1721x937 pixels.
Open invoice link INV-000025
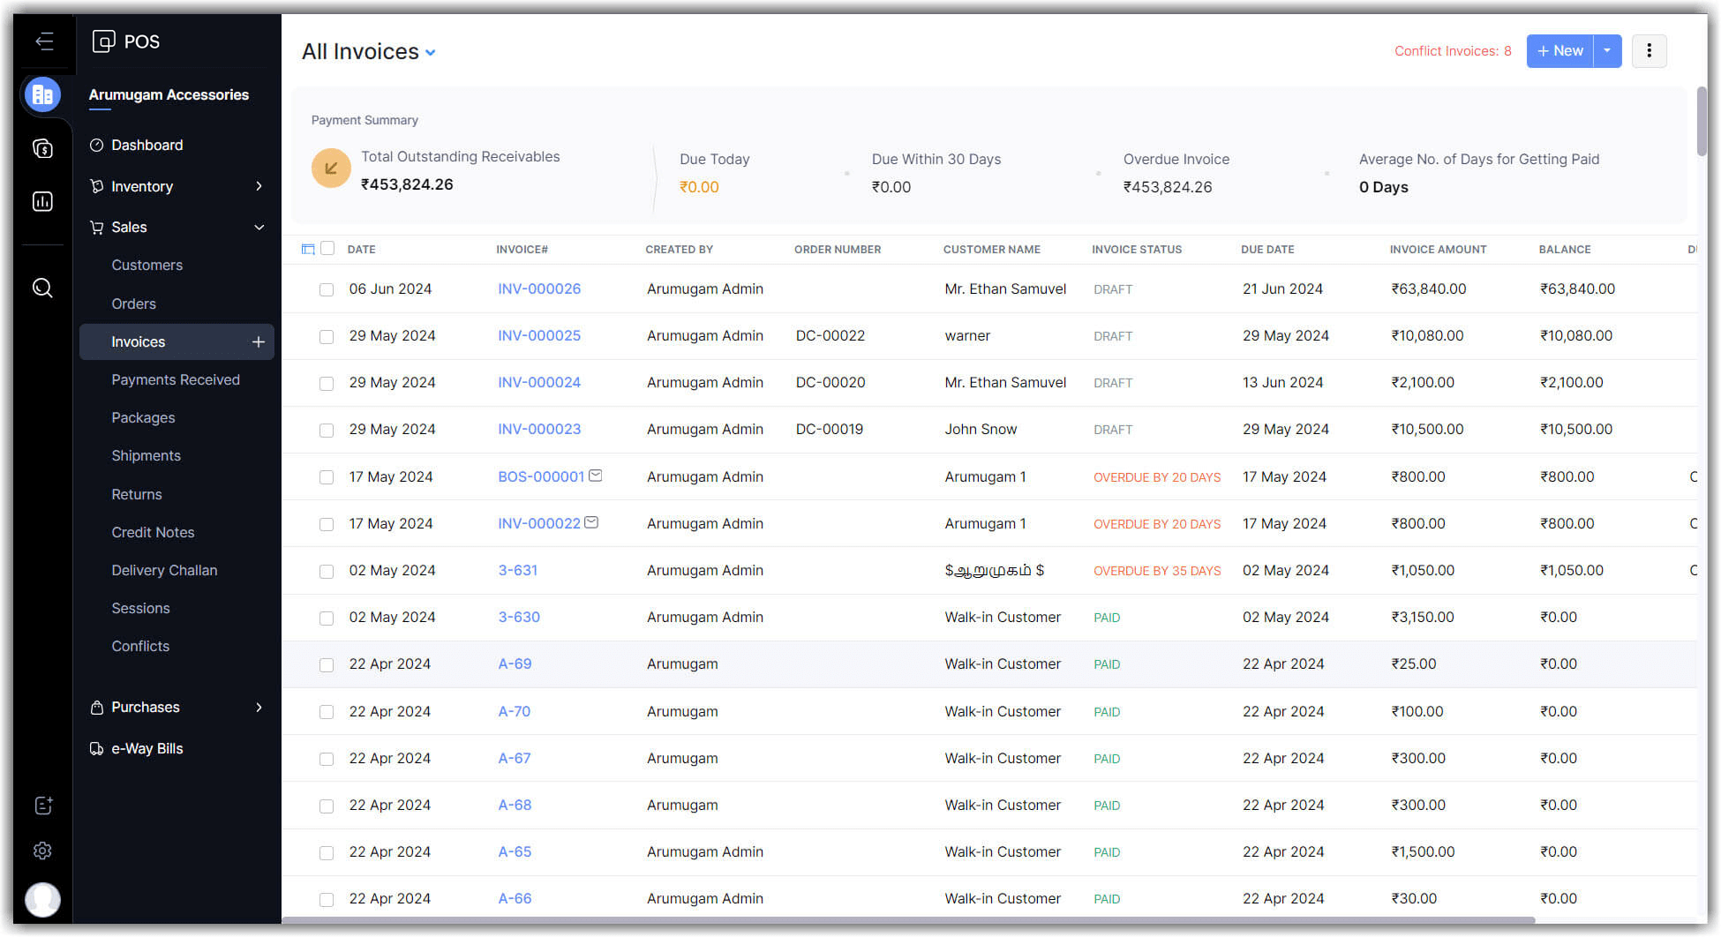tap(539, 336)
